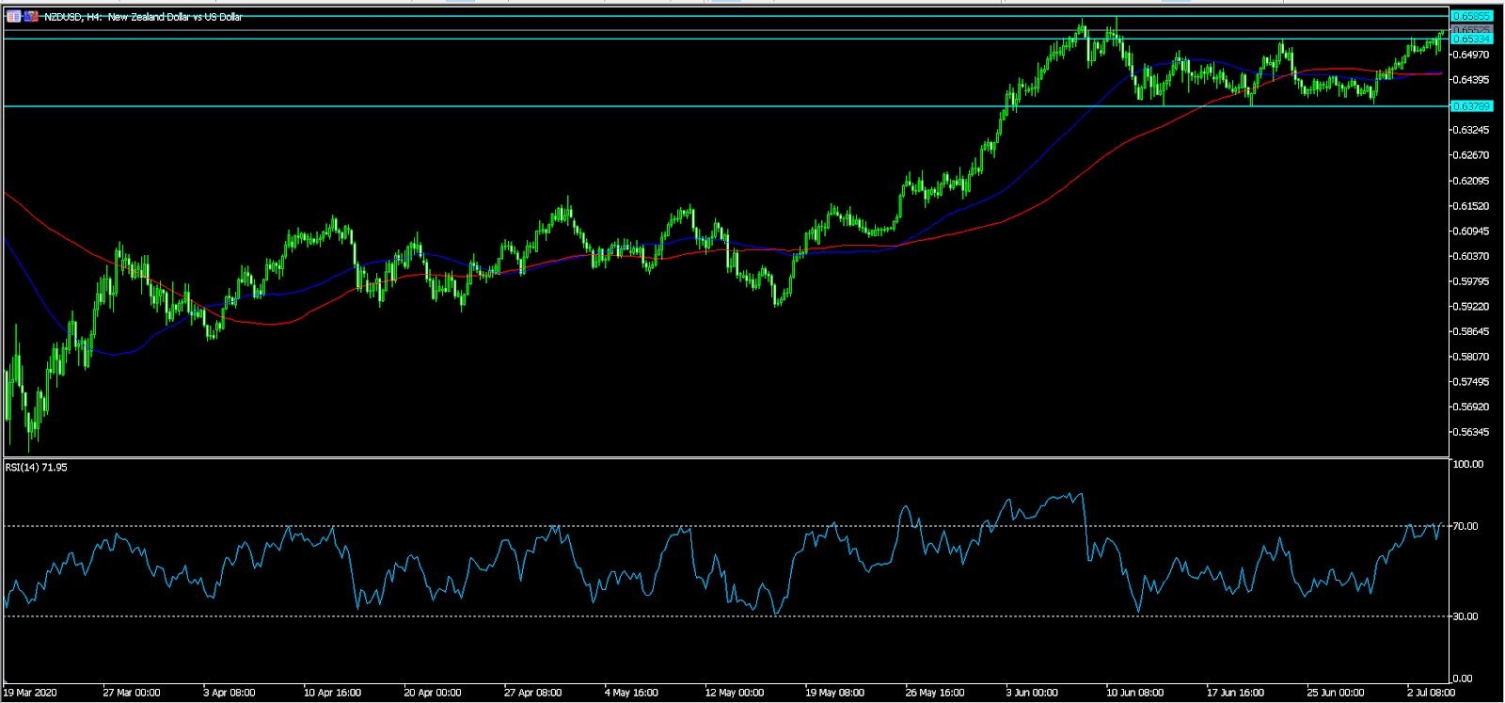Click the '2 Jul 08:00' time label
Image resolution: width=1505 pixels, height=703 pixels.
click(x=1432, y=693)
